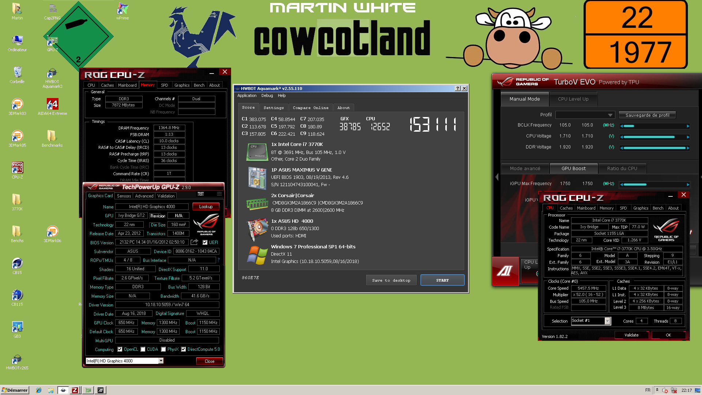Open the Corbeille recycle bin icon
This screenshot has height=395, width=702.
tap(17, 75)
